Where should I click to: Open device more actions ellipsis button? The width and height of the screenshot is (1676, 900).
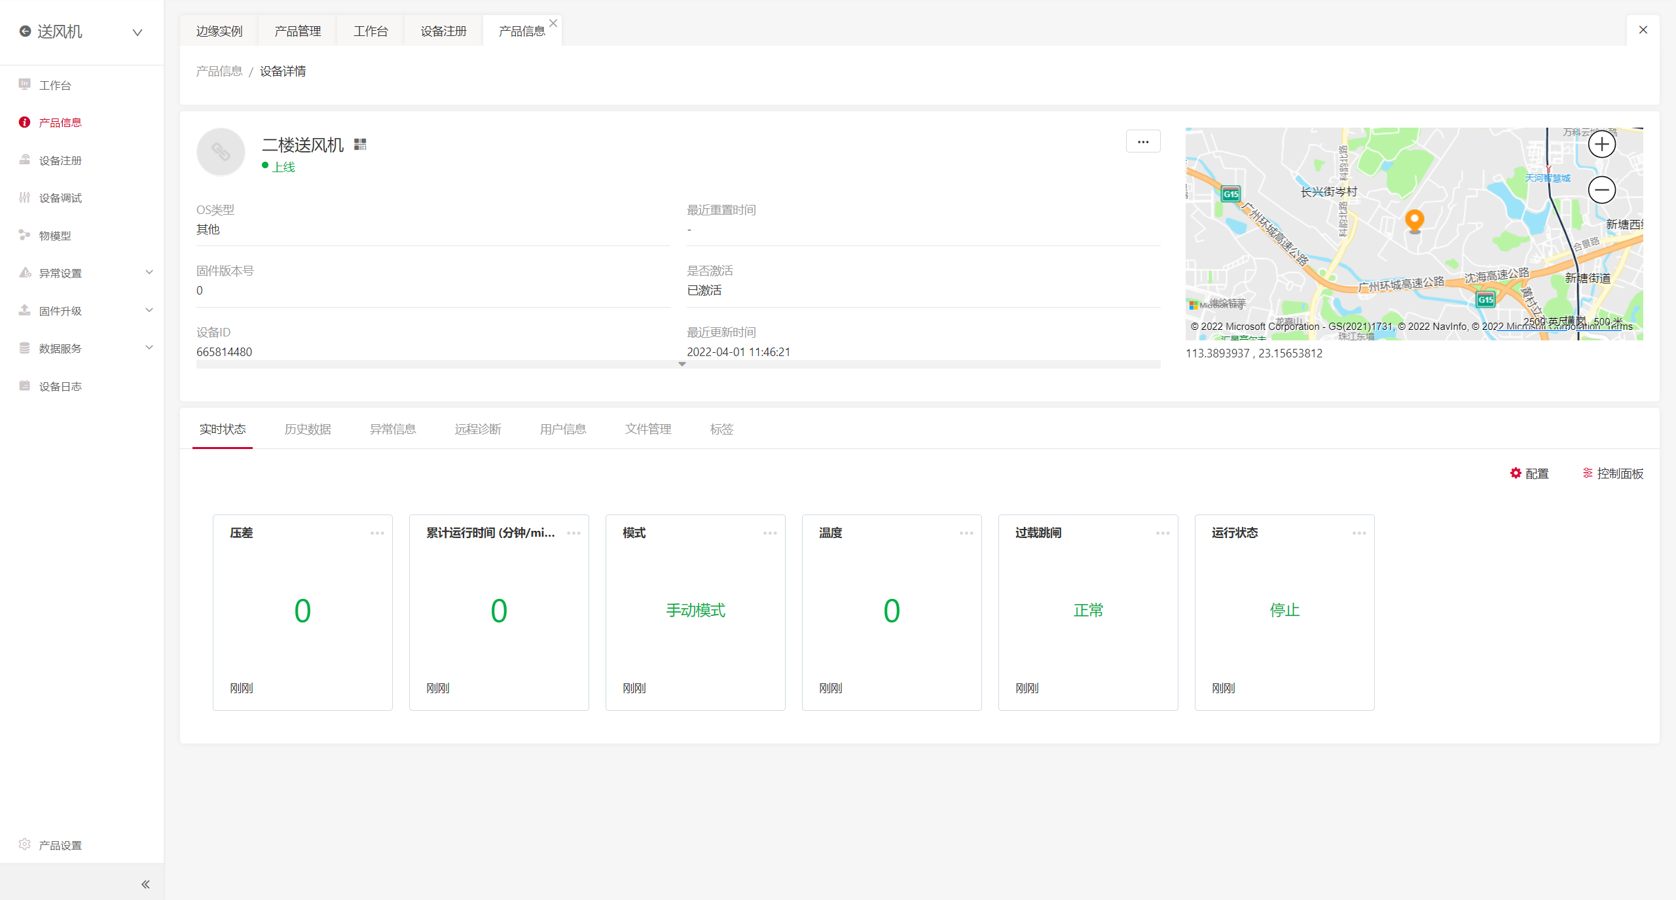[1143, 141]
